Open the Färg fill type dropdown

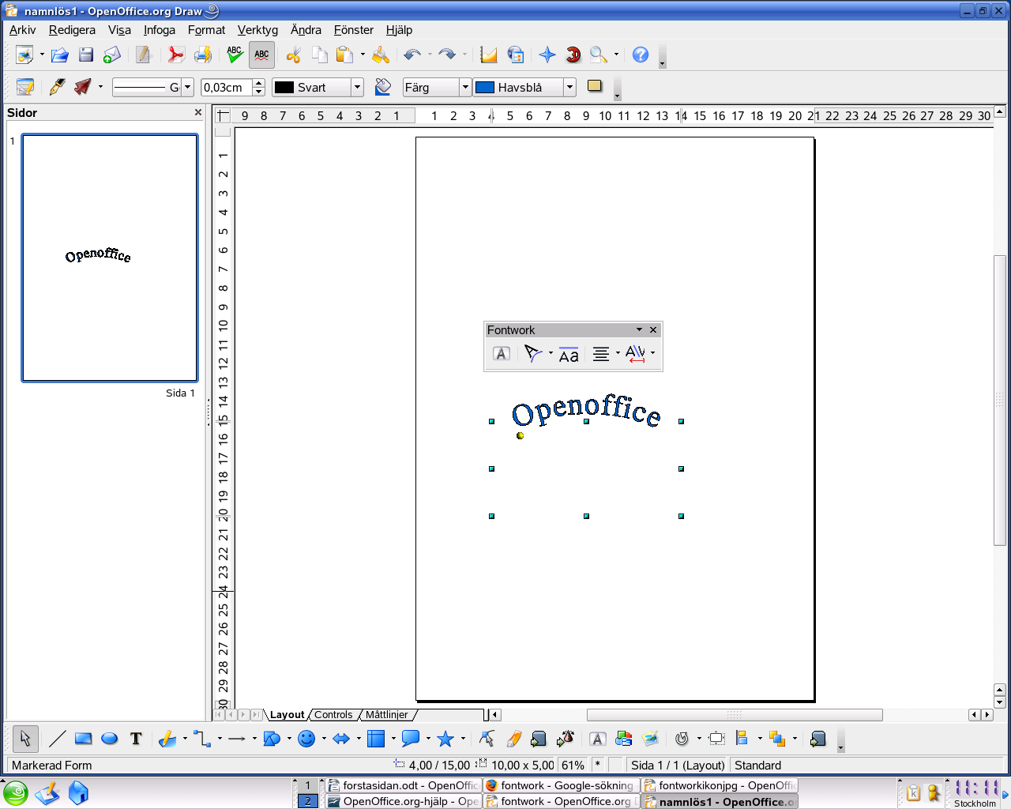click(x=465, y=88)
